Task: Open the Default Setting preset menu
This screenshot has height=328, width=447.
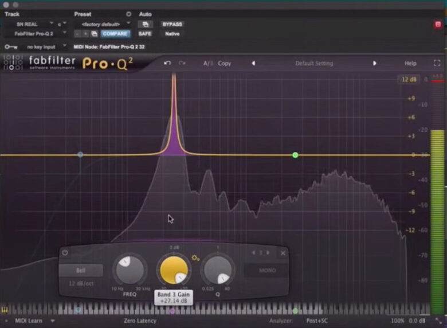Action: [x=314, y=63]
